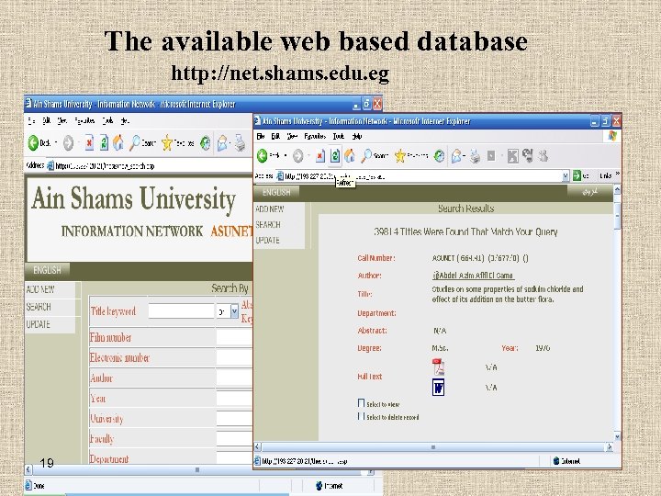Click the Home icon in the front window

(350, 156)
